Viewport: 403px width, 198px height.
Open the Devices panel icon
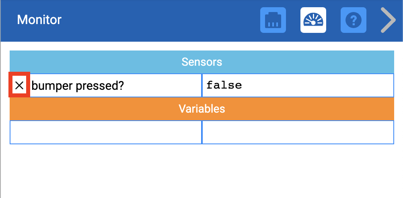tap(273, 20)
